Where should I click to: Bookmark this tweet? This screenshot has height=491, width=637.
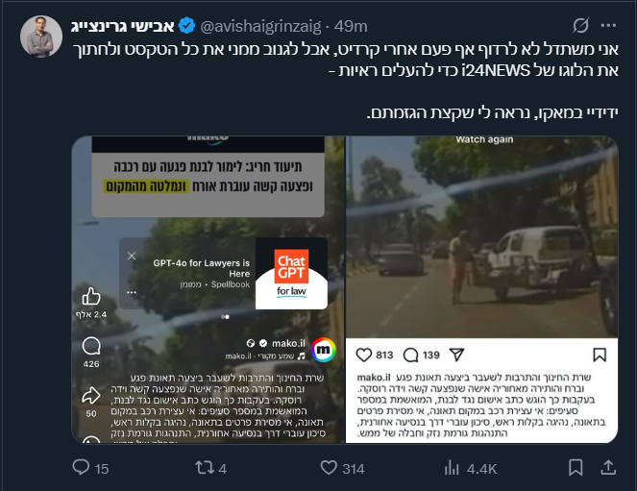pyautogui.click(x=576, y=467)
